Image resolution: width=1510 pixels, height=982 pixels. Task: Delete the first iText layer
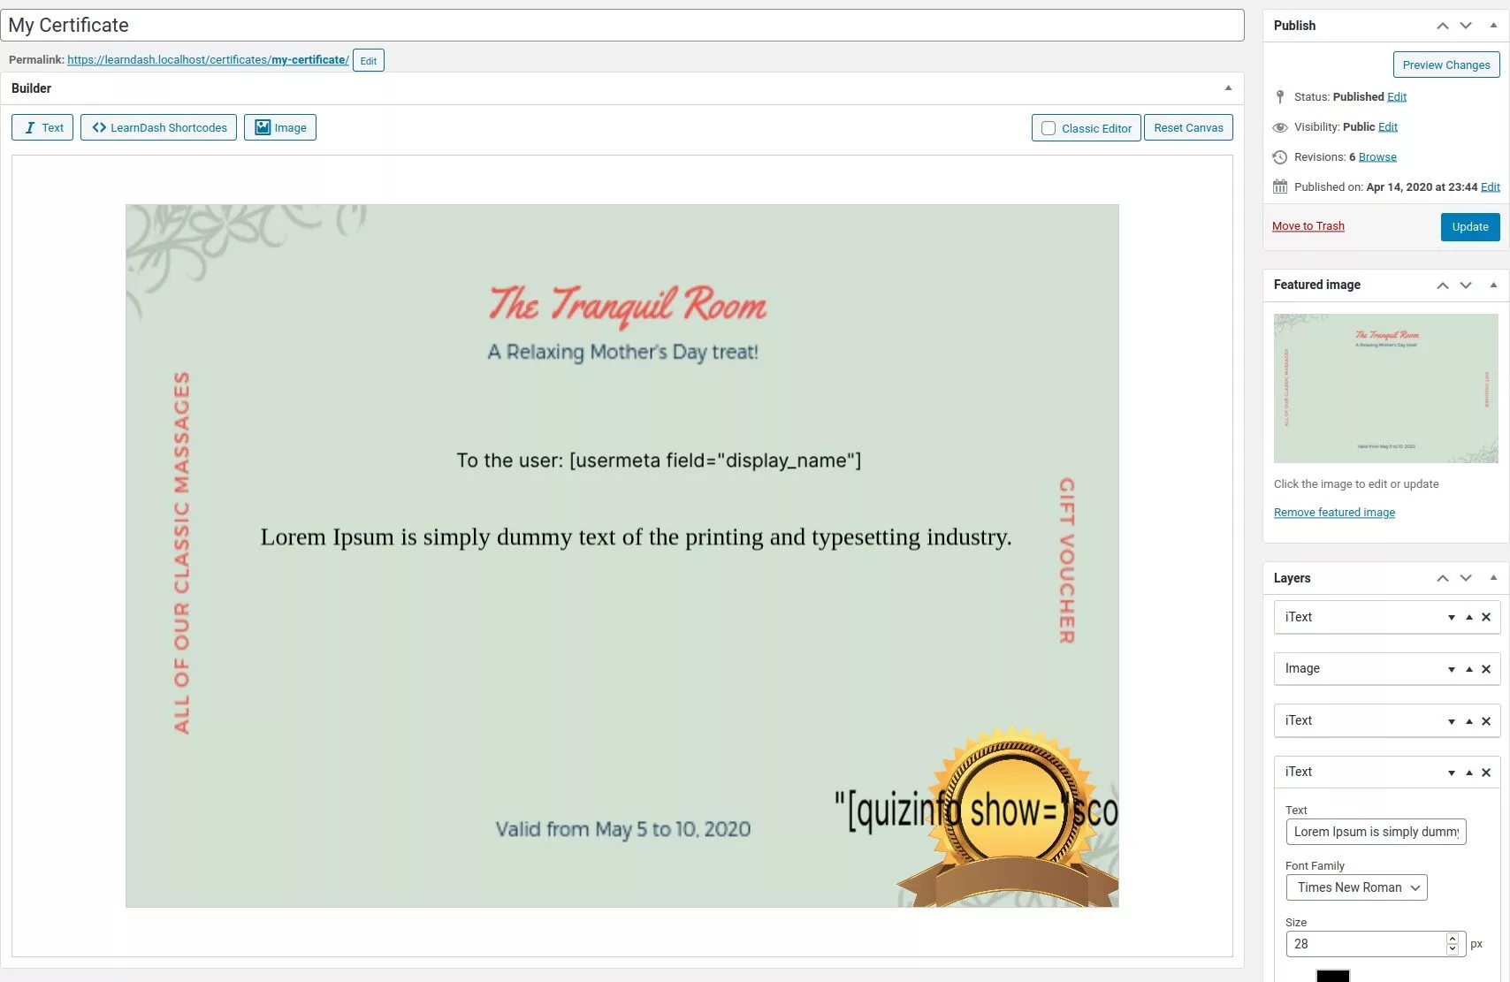pos(1486,617)
